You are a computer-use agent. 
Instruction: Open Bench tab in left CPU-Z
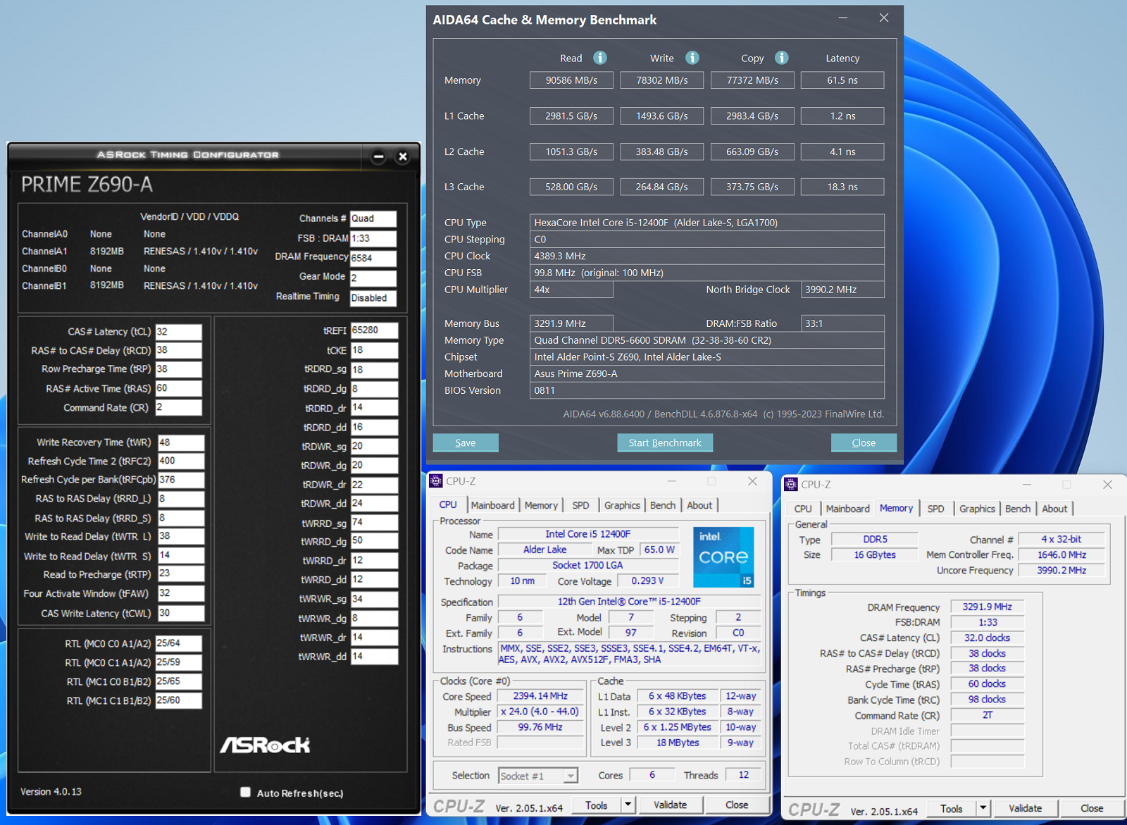pos(663,505)
